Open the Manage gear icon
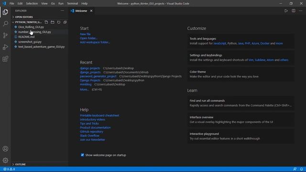Screen dimensions: 306x172 [x=5, y=161]
